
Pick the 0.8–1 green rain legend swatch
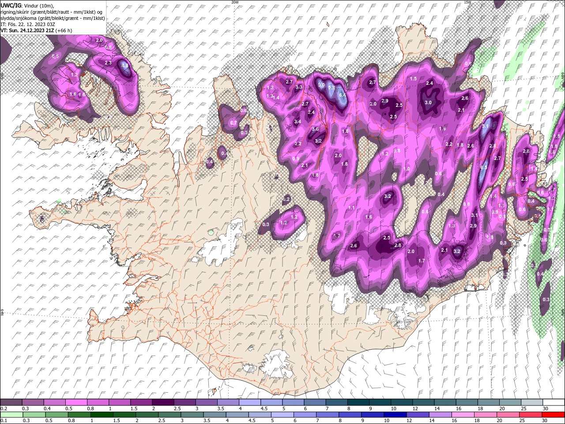pos(79,414)
